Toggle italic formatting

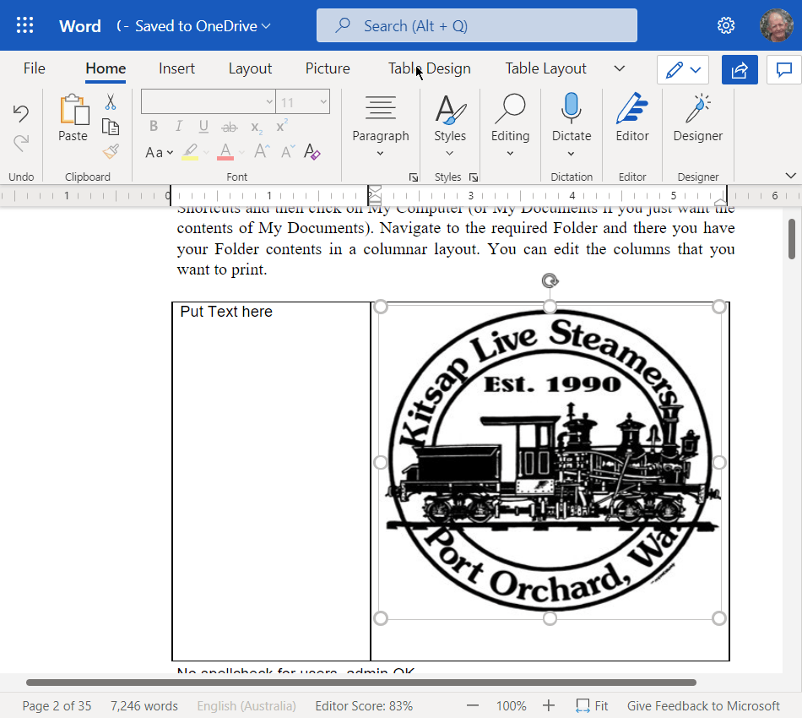178,126
